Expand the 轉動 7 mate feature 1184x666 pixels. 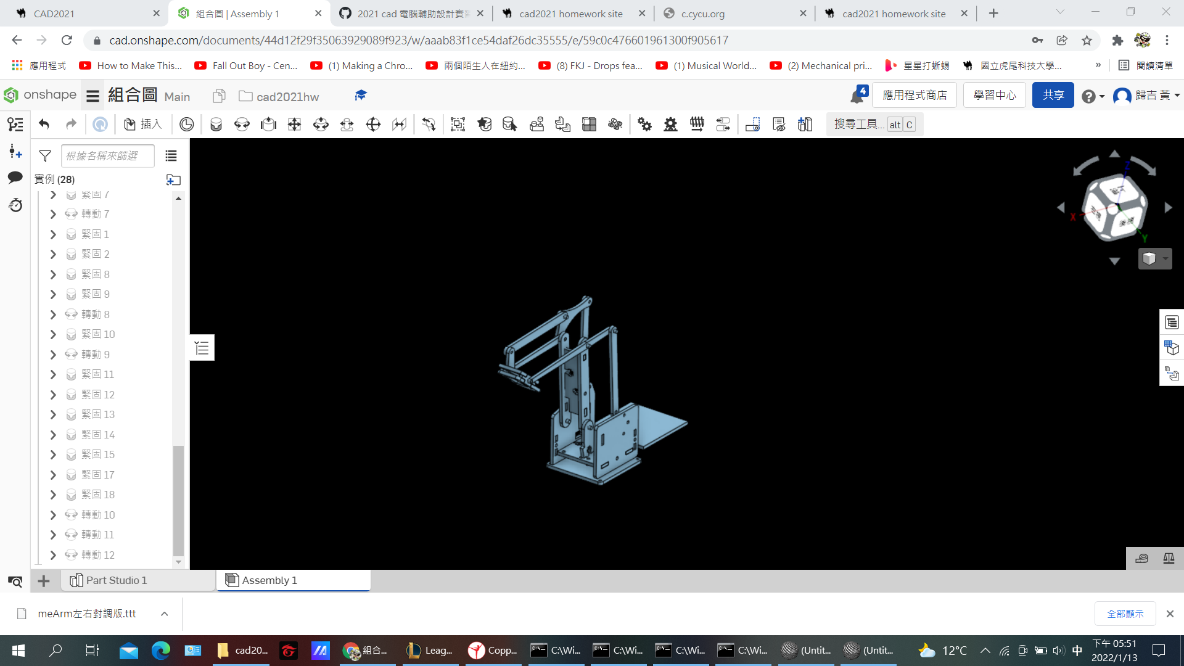53,214
